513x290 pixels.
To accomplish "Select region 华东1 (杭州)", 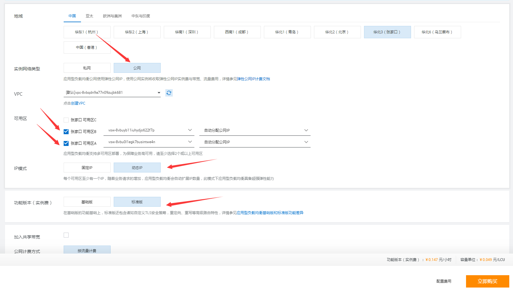I will [87, 32].
